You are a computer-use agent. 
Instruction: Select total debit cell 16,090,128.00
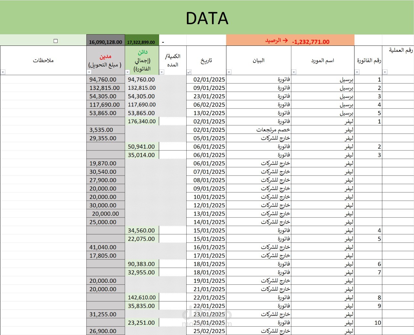(105, 40)
